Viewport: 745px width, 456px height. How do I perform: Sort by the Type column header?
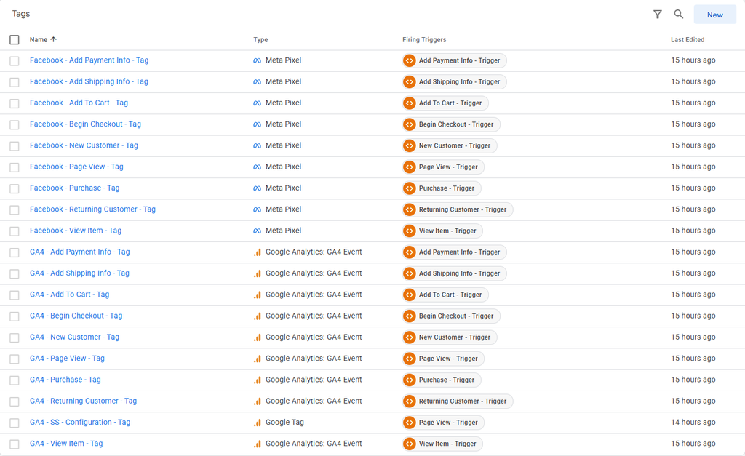[260, 39]
